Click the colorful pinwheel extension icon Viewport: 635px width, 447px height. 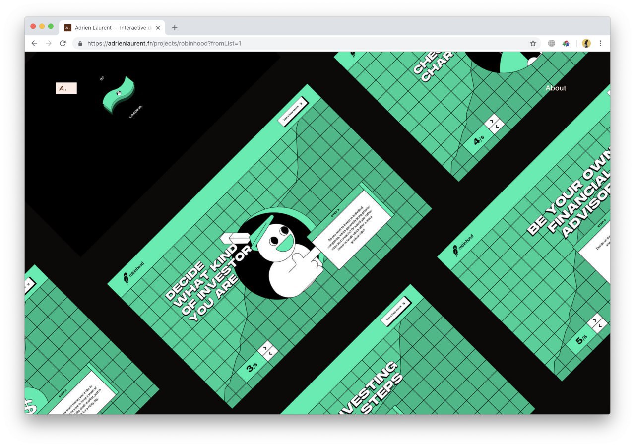tap(566, 43)
